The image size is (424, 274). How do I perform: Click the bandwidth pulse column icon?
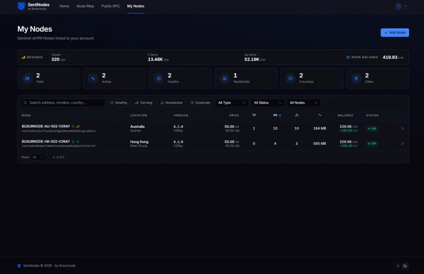320,115
